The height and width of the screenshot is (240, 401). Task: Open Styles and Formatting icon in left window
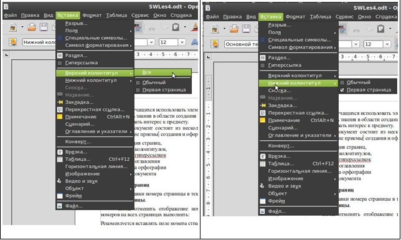click(x=12, y=42)
